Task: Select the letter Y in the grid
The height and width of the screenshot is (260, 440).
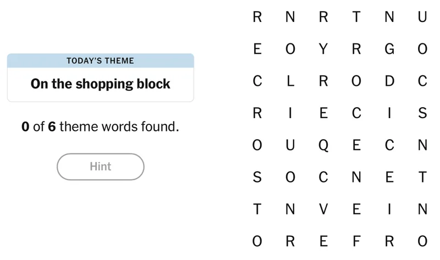Action: [x=323, y=49]
